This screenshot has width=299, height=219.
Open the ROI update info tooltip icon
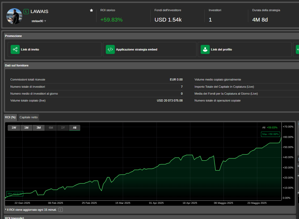point(60,210)
